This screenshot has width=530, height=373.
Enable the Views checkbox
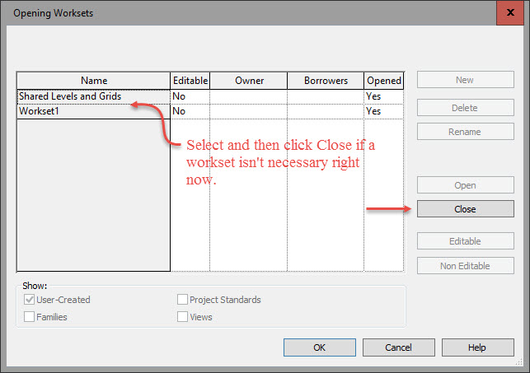[x=182, y=317]
